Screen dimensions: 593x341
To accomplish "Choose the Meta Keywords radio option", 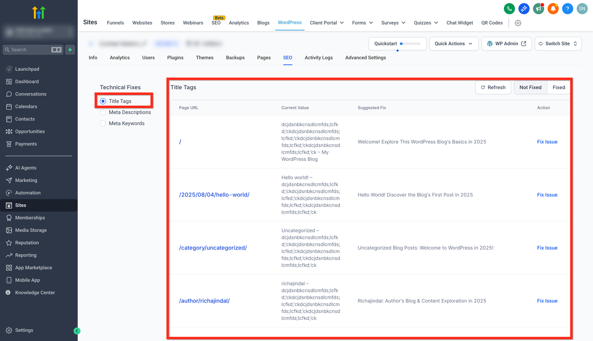I will pyautogui.click(x=103, y=124).
